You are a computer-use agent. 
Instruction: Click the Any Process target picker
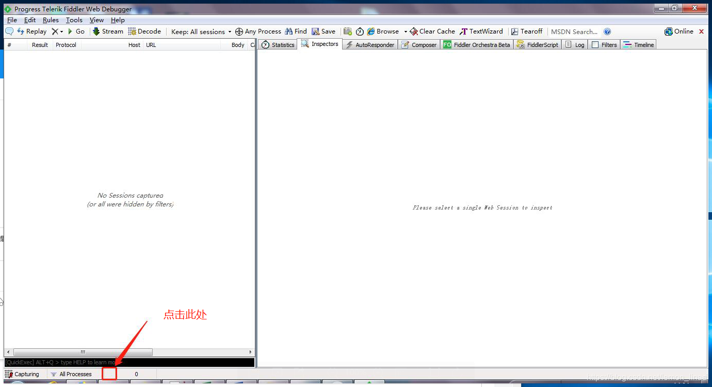(258, 31)
